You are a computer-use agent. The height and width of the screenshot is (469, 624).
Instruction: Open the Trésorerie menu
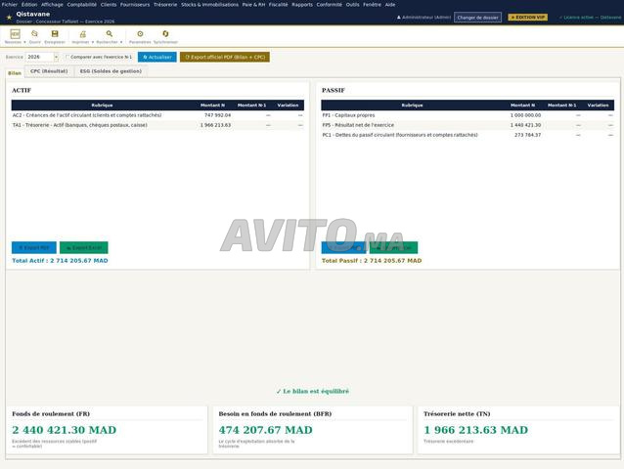tap(165, 4)
